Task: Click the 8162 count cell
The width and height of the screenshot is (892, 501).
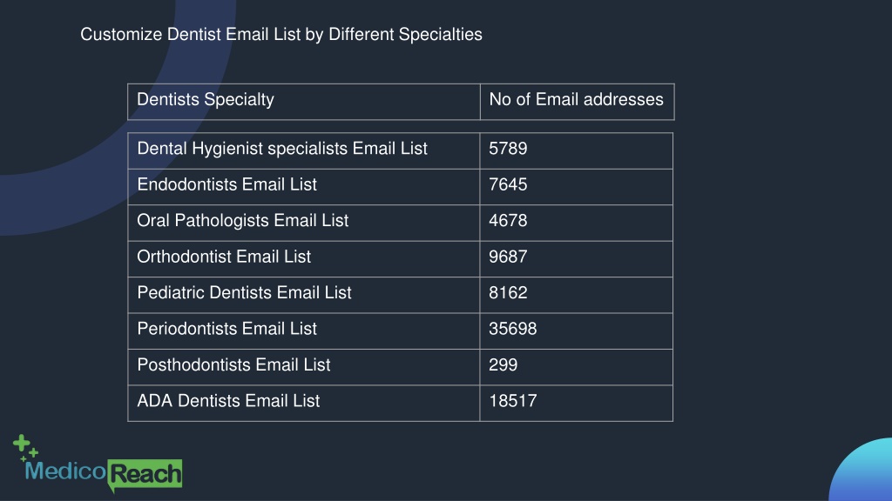Action: [x=577, y=295]
